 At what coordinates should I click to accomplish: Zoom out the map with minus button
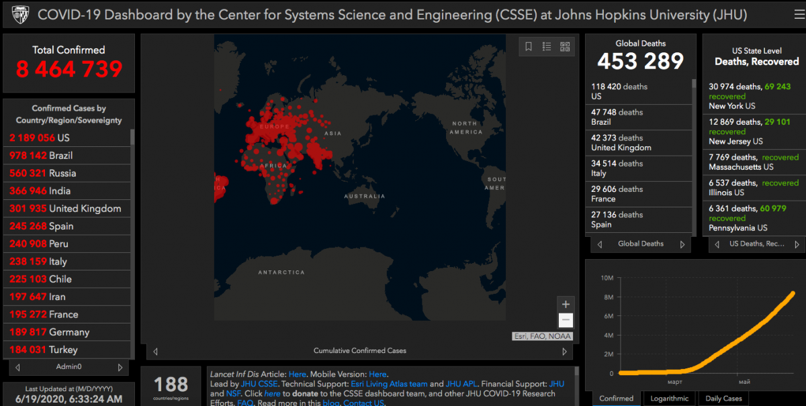[x=566, y=321]
